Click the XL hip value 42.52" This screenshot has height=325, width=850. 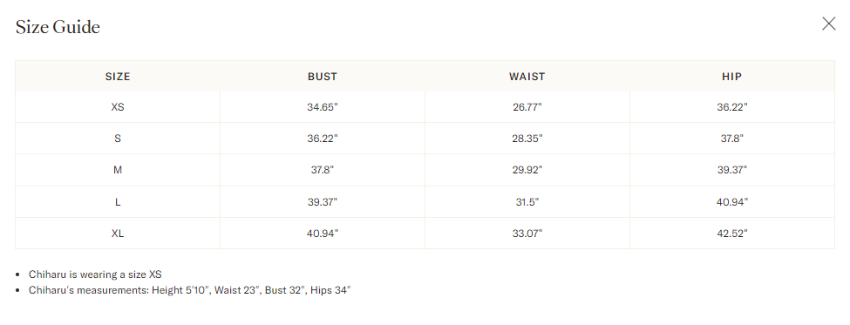[x=732, y=234]
